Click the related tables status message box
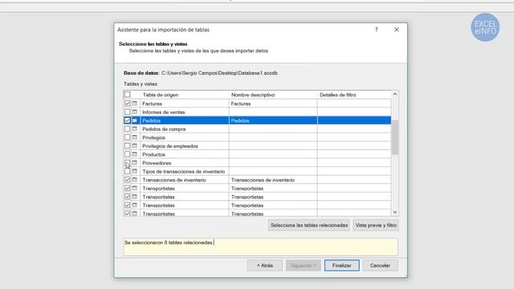The image size is (514, 289). (260, 246)
